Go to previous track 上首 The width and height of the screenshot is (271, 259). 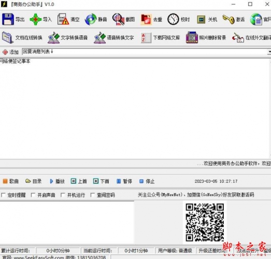(79, 181)
